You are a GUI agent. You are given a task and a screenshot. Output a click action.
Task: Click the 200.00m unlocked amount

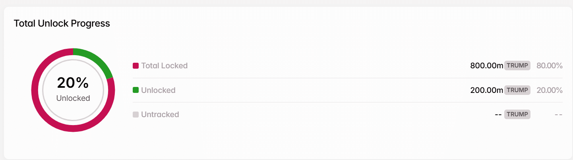(487, 90)
